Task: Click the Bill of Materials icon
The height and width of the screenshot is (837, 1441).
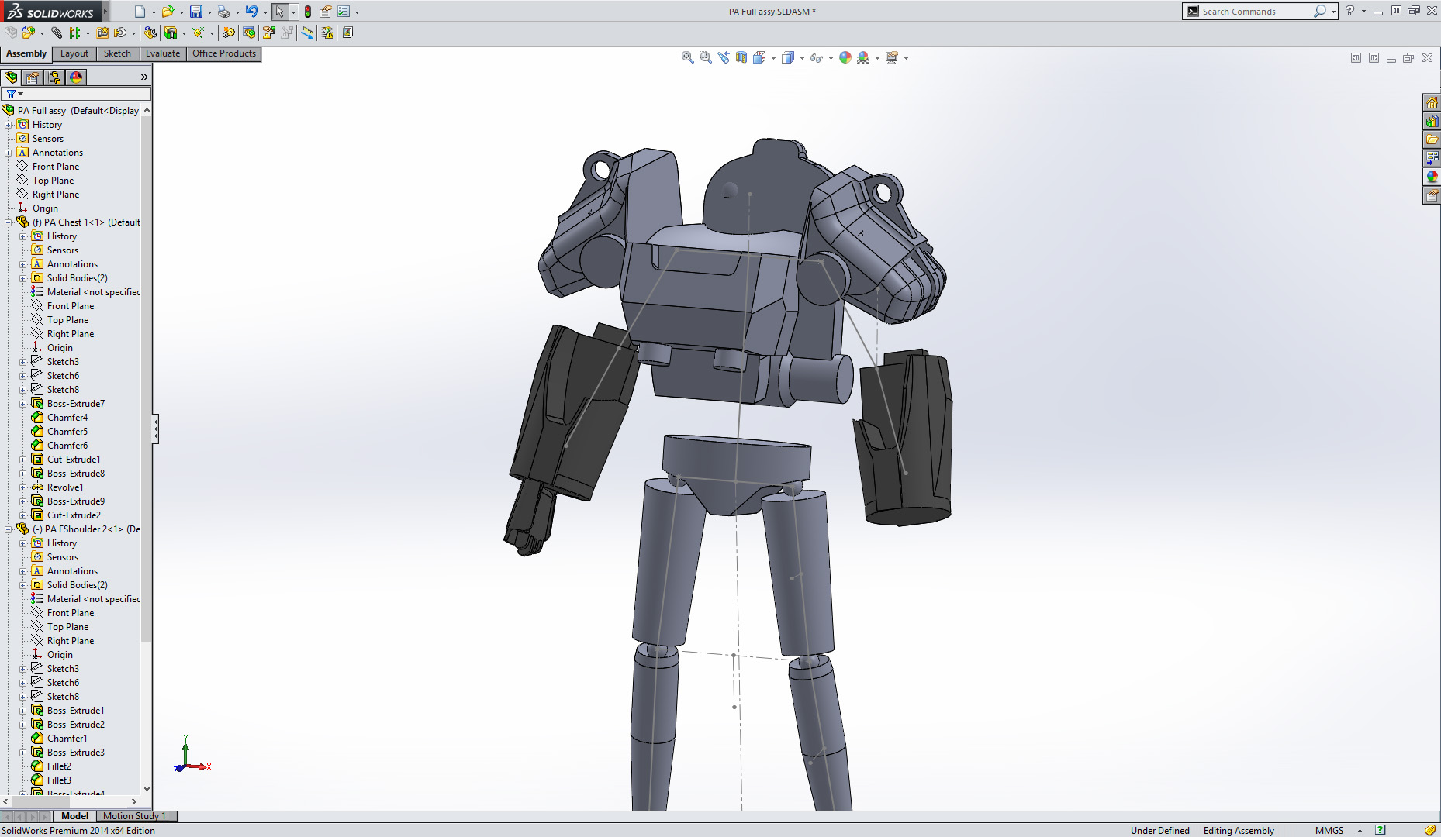Action: point(249,33)
